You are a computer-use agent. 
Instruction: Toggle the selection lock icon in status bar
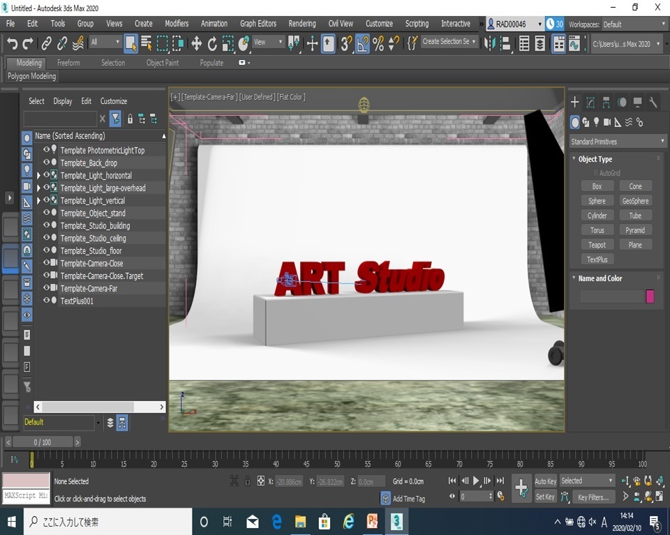click(x=247, y=481)
